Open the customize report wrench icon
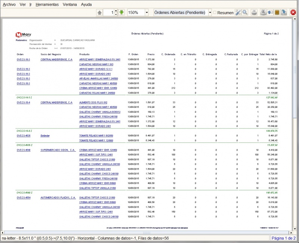This screenshot has height=243, width=299. (238, 13)
